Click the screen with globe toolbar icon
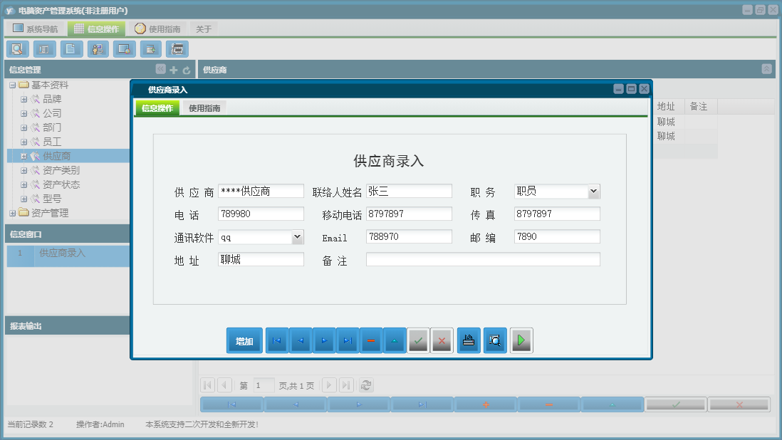The height and width of the screenshot is (440, 782). pos(124,49)
